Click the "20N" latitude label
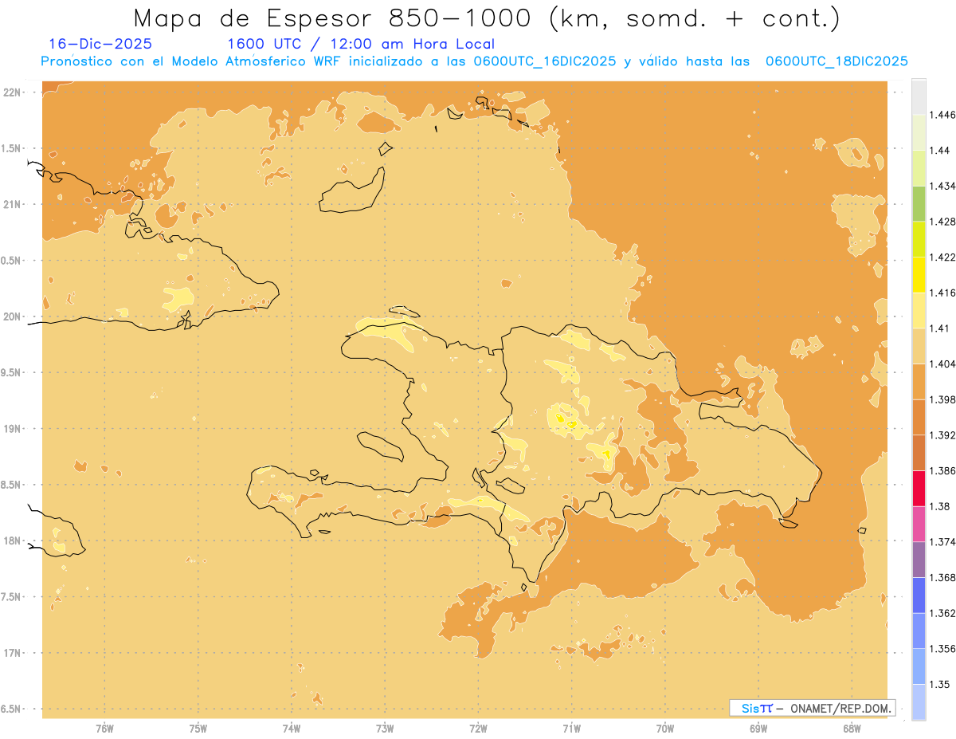Viewport: 956px width, 739px height. [x=12, y=316]
